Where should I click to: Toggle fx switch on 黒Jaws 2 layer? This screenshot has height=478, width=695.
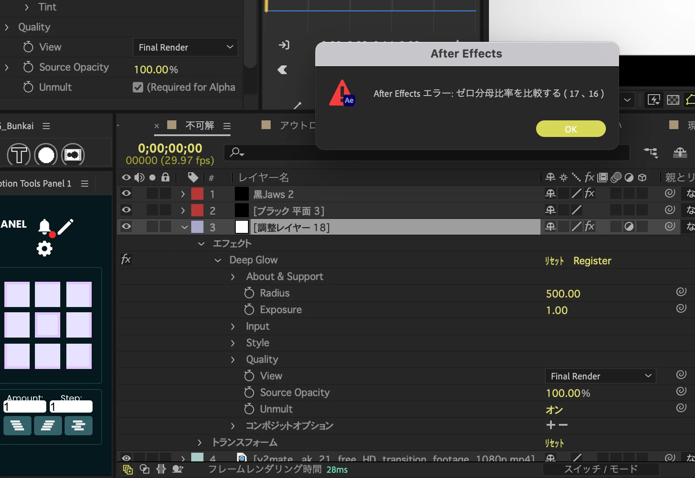coord(589,193)
